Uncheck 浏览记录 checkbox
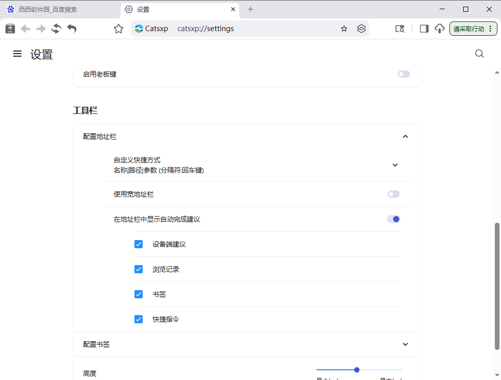The height and width of the screenshot is (380, 501). 139,269
